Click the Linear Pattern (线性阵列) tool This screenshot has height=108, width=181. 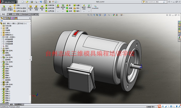tap(63, 7)
